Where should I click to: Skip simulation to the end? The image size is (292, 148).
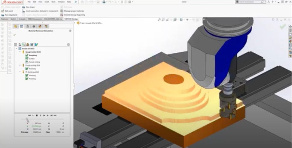click(55, 115)
